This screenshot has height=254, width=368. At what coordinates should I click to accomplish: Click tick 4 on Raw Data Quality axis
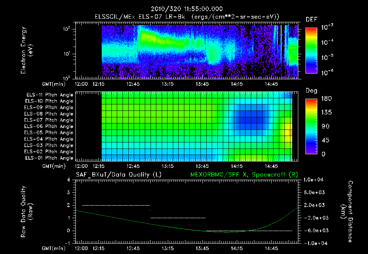[x=69, y=180]
